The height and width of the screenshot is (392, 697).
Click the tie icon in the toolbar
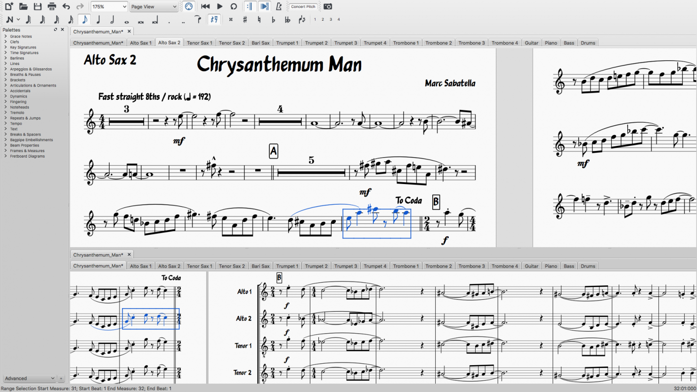pos(198,19)
